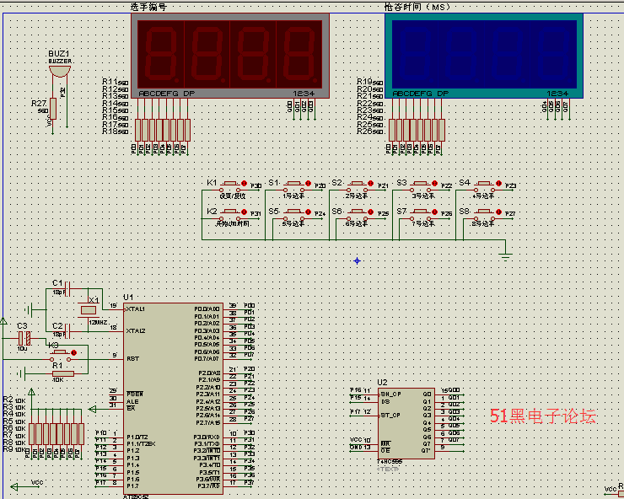The width and height of the screenshot is (624, 499).
Task: Click the ground symbol right of the switches
Action: click(x=505, y=256)
